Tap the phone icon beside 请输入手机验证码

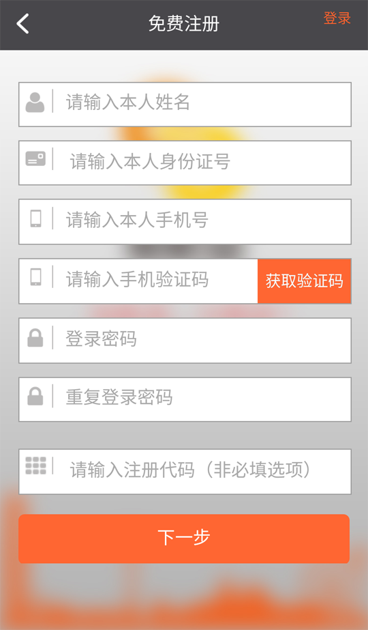[x=35, y=277]
